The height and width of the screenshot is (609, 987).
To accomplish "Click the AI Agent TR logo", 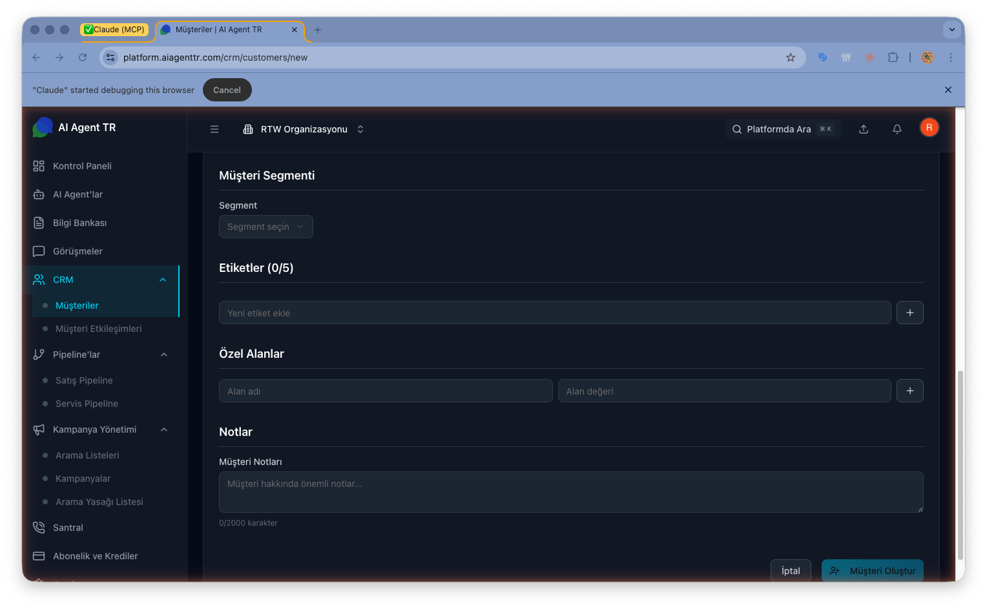I will click(43, 127).
